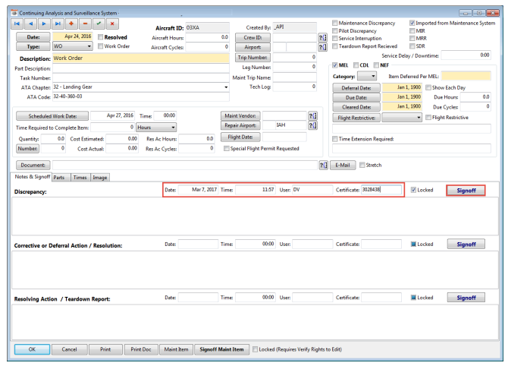Open the Type dropdown showing WO
This screenshot has width=508, height=366.
(x=89, y=46)
